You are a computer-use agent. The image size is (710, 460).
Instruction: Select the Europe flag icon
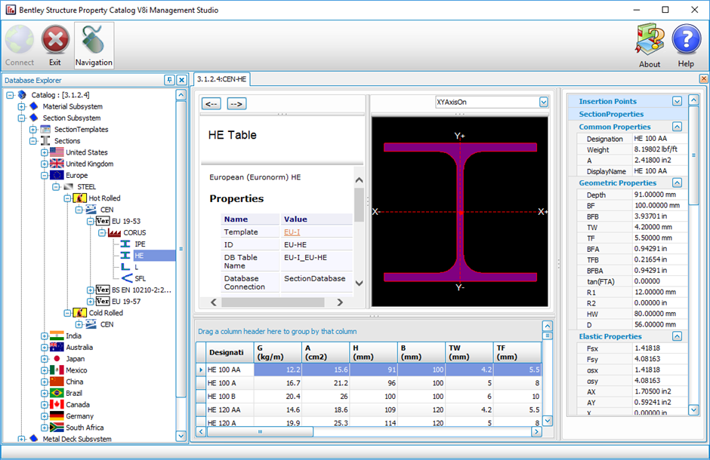click(x=57, y=175)
